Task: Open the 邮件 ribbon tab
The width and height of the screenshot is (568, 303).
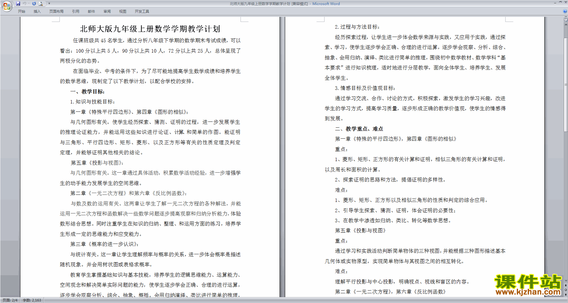Action: pos(91,12)
